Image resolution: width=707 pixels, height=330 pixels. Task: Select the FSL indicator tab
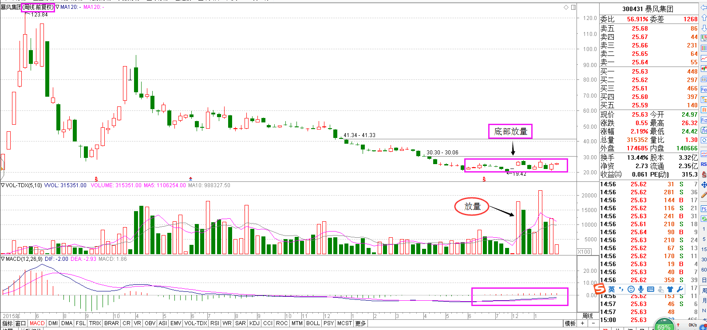click(x=81, y=323)
